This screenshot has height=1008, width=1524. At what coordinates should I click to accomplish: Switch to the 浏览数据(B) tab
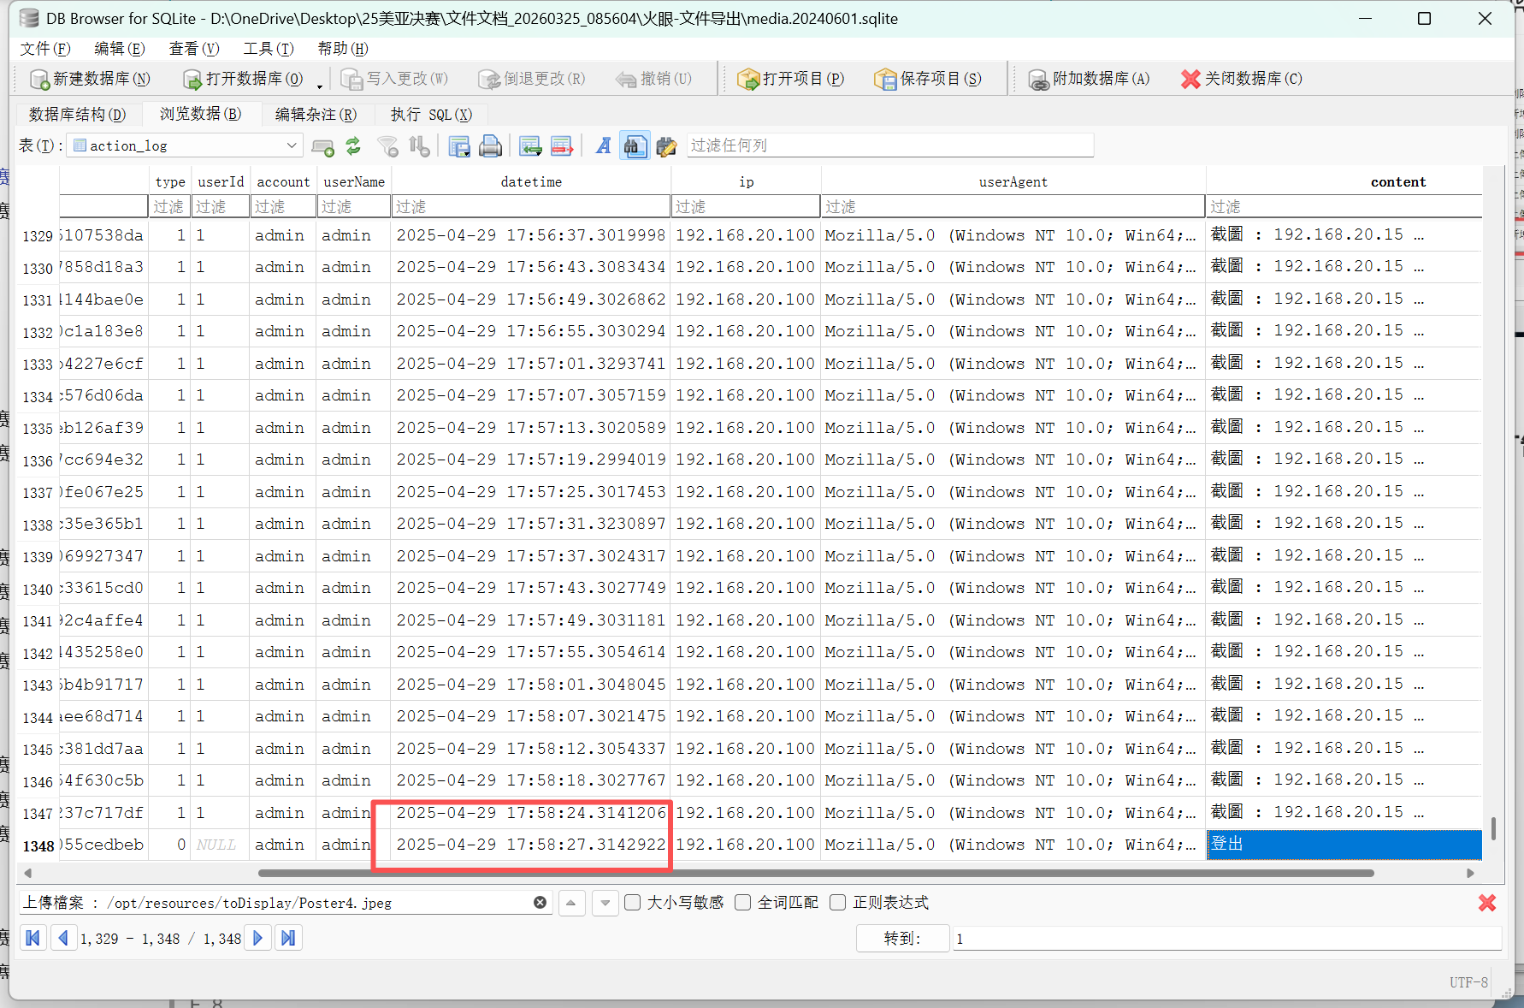click(x=200, y=114)
